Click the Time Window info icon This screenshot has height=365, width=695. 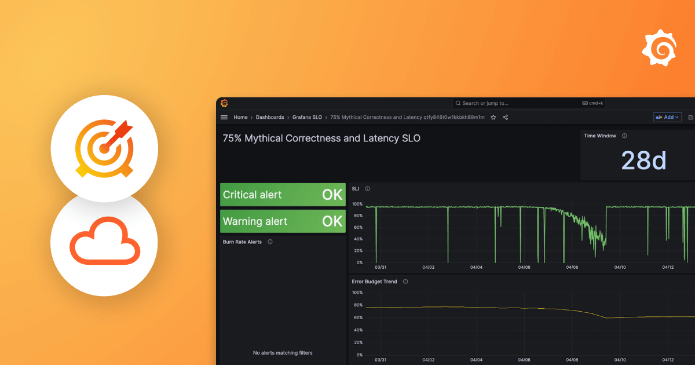point(624,136)
